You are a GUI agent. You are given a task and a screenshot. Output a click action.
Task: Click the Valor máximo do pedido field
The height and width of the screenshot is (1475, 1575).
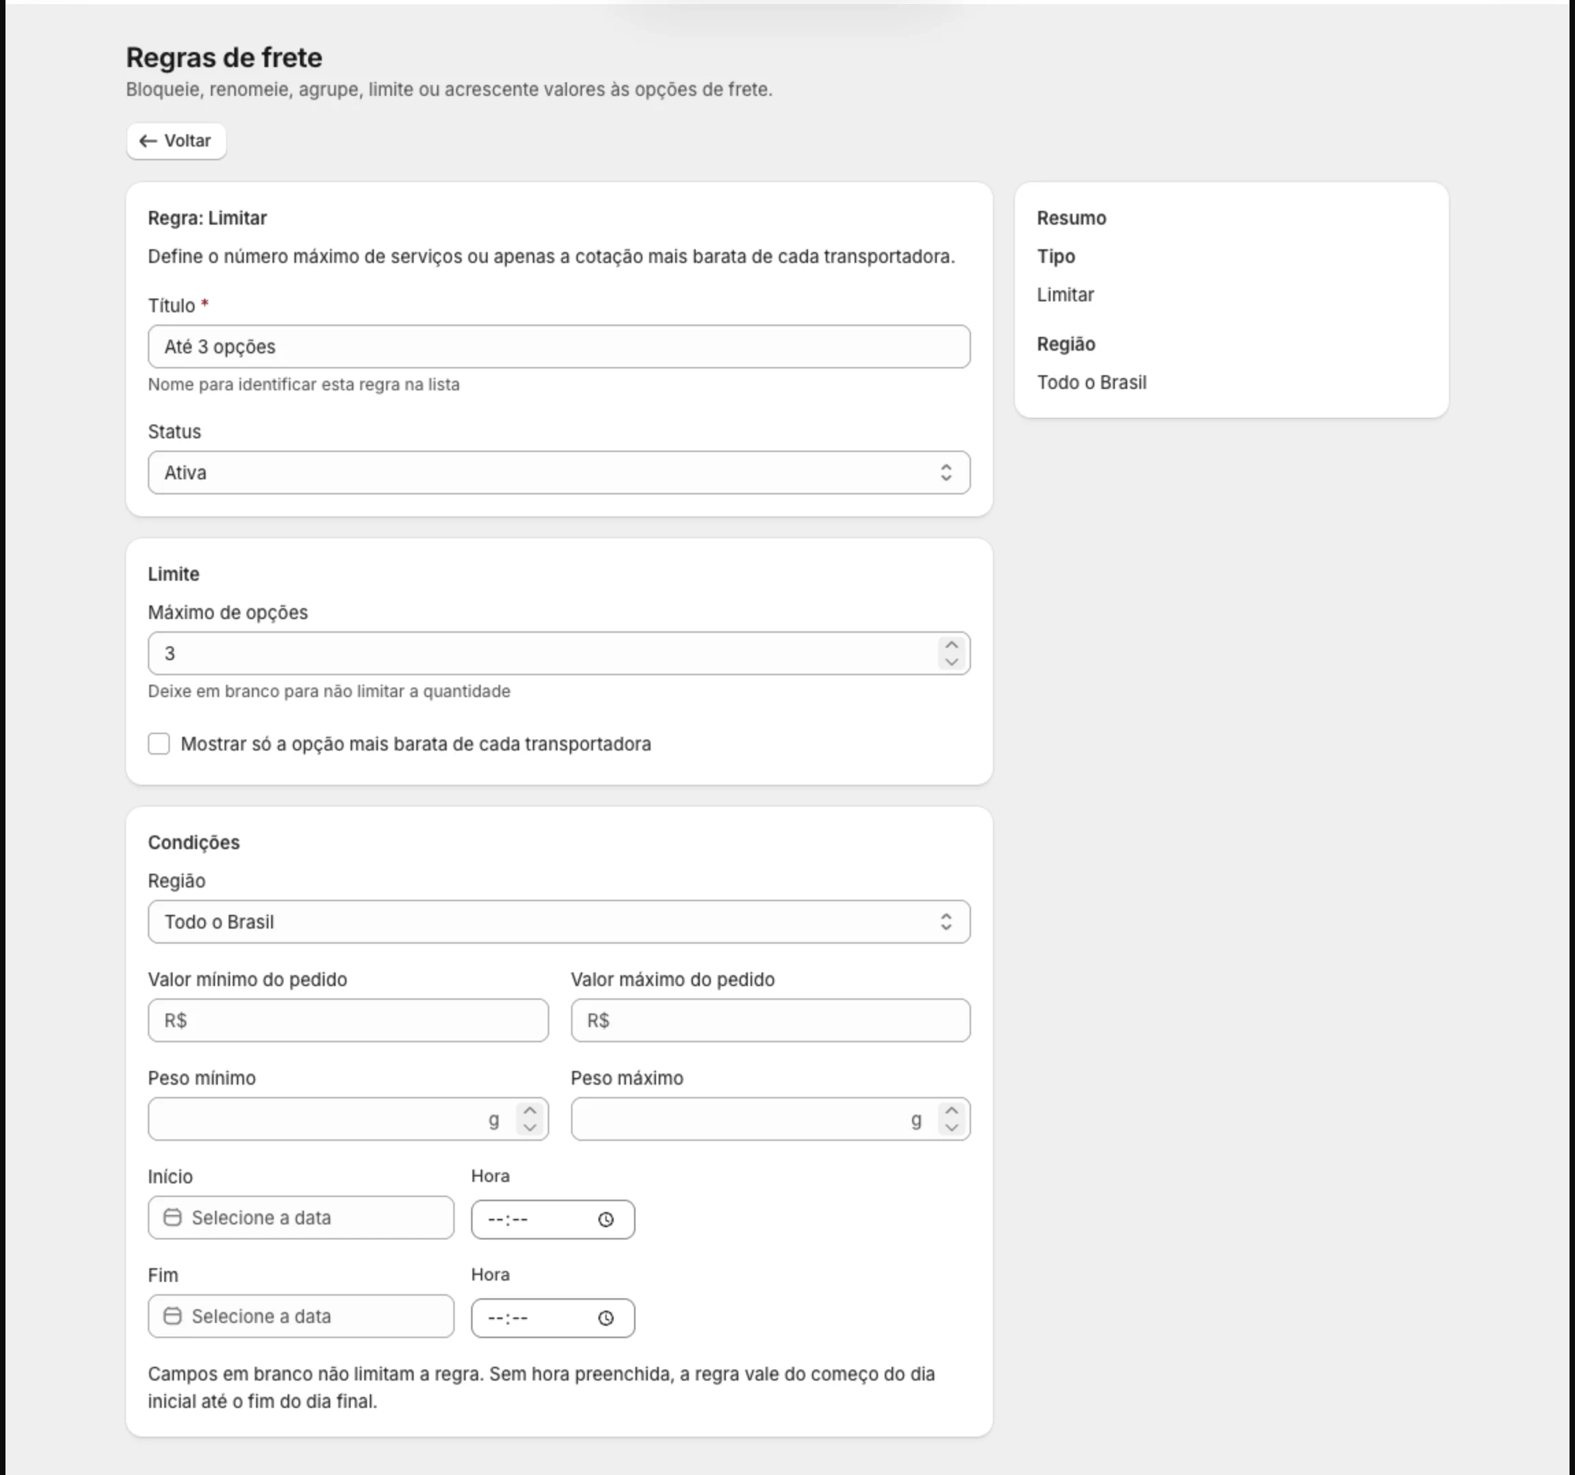point(770,1020)
